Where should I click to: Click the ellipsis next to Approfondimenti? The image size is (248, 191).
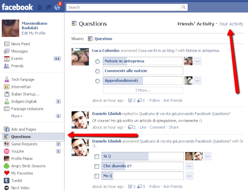point(197,81)
